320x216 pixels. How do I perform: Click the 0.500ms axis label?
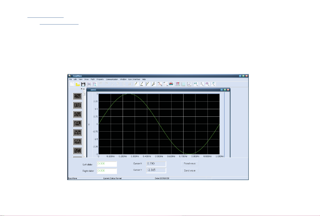[159, 156]
